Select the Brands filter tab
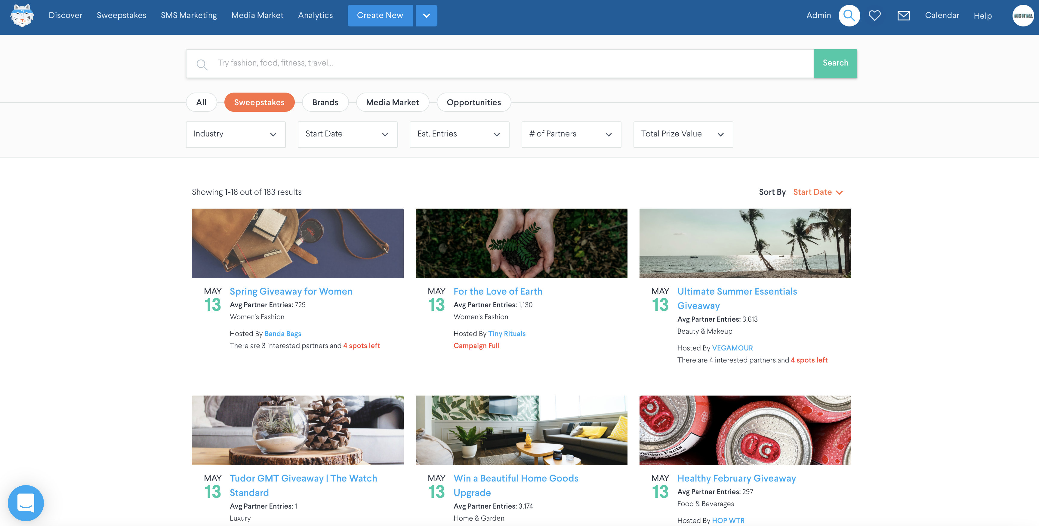This screenshot has height=526, width=1039. point(325,102)
